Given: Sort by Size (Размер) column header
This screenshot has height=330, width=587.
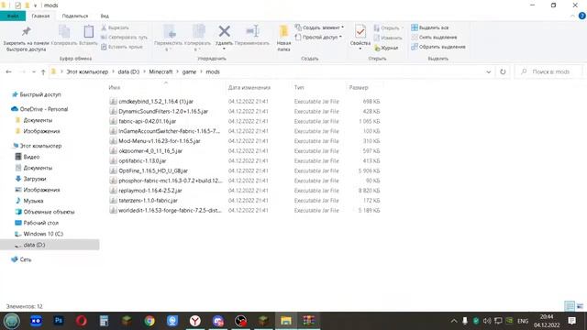Looking at the screenshot, I should tap(359, 88).
